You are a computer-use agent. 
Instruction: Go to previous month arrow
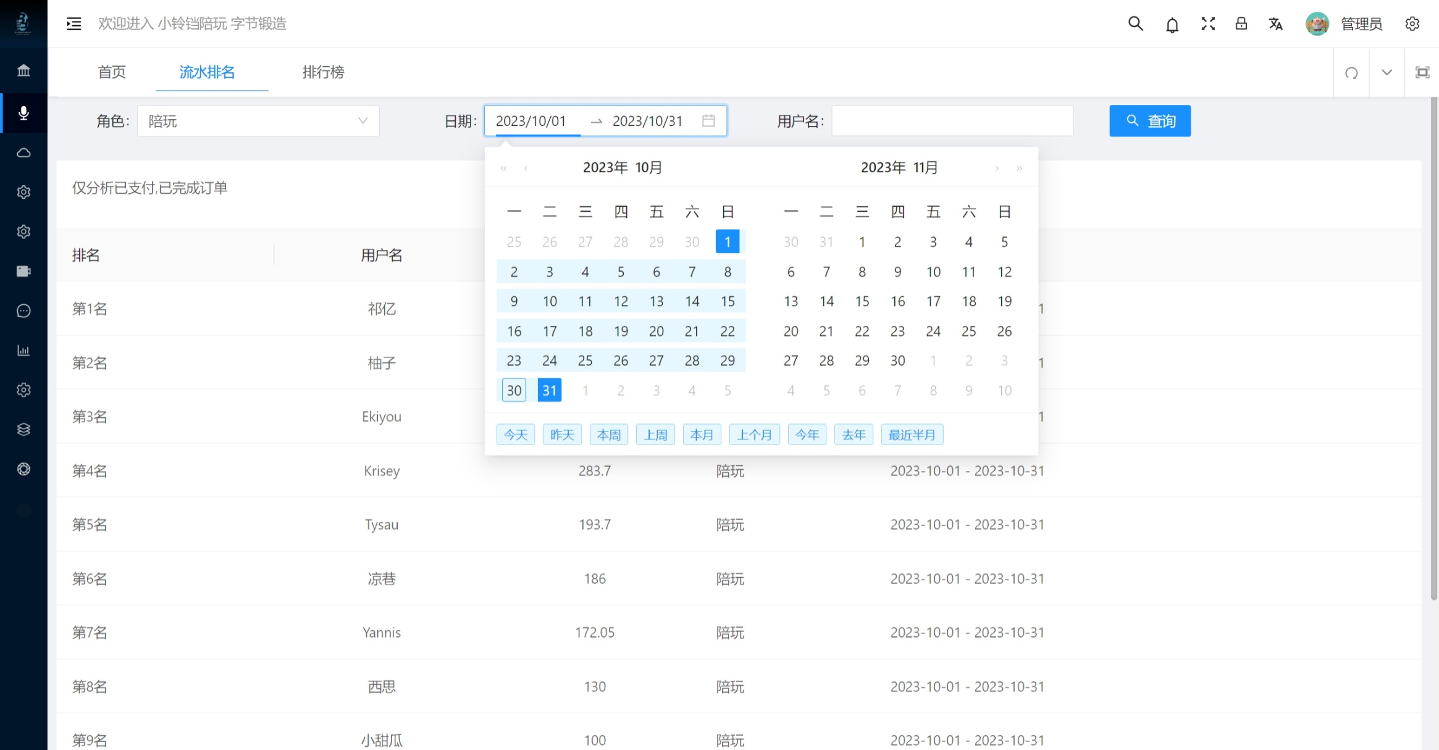[x=526, y=168]
